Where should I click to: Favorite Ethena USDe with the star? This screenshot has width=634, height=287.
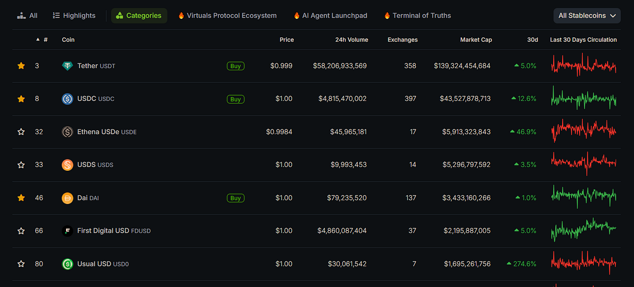pyautogui.click(x=21, y=132)
